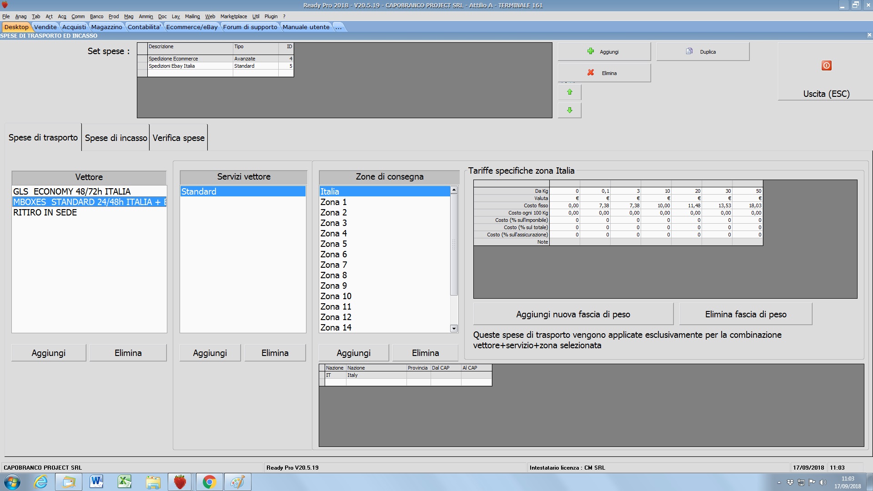
Task: Open the Anag menu
Action: [21, 16]
